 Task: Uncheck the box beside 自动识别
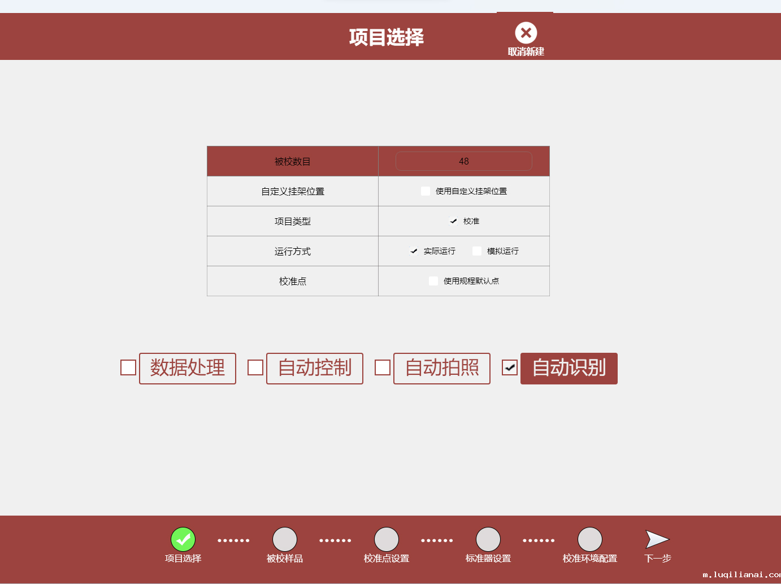point(510,367)
